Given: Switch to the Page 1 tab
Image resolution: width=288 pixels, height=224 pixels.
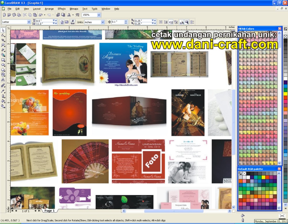Looking at the screenshot, I should tap(50, 211).
